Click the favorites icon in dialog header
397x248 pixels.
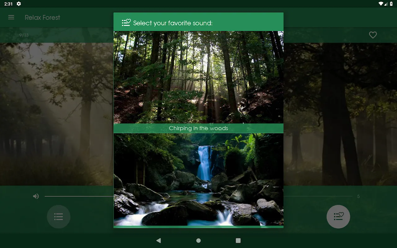126,23
